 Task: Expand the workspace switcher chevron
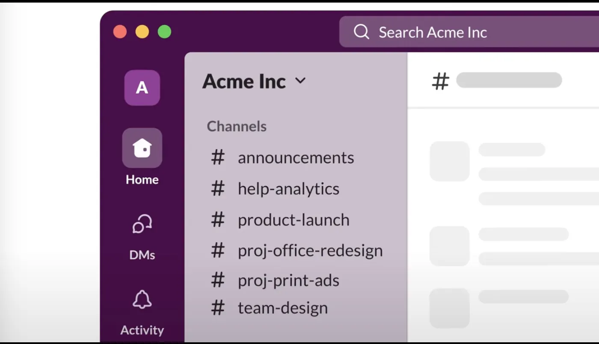tap(301, 81)
